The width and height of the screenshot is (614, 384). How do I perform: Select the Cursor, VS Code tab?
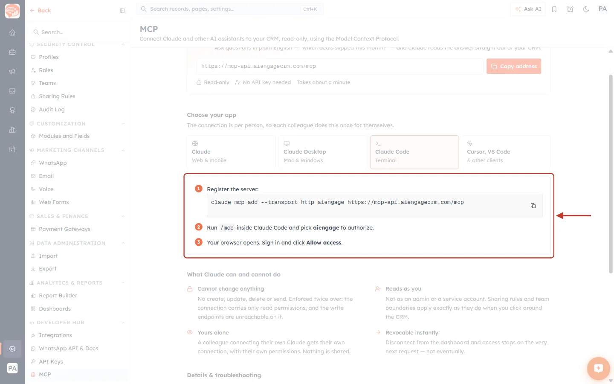[x=506, y=152]
